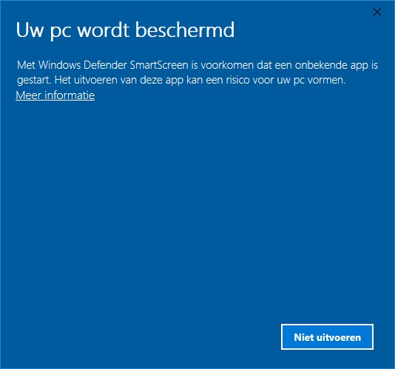395x369 pixels.
Task: Click the Niet uitvoeren button
Action: pyautogui.click(x=327, y=336)
